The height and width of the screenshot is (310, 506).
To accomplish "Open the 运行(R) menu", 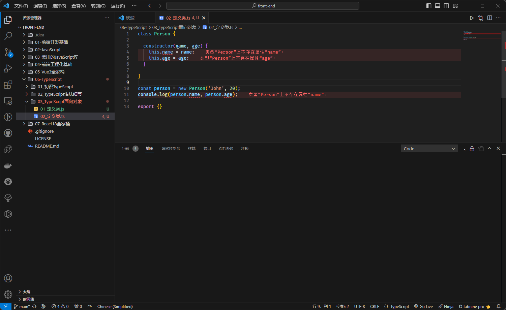I will tap(118, 6).
